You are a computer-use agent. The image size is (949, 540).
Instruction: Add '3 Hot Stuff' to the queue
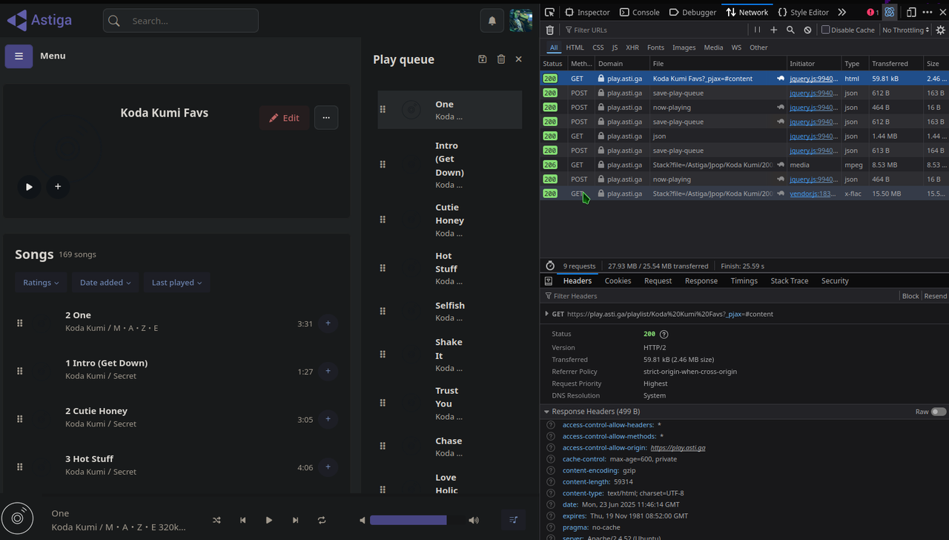tap(328, 467)
